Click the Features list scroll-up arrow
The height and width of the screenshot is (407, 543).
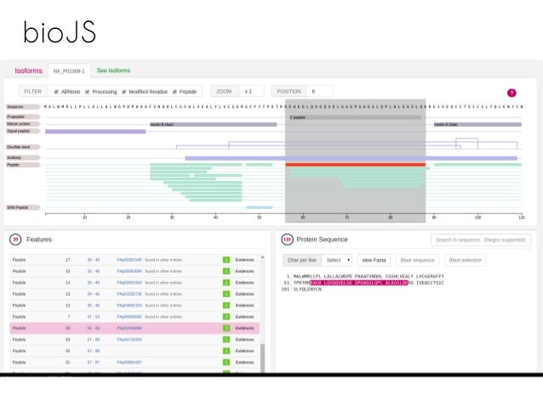pyautogui.click(x=262, y=257)
